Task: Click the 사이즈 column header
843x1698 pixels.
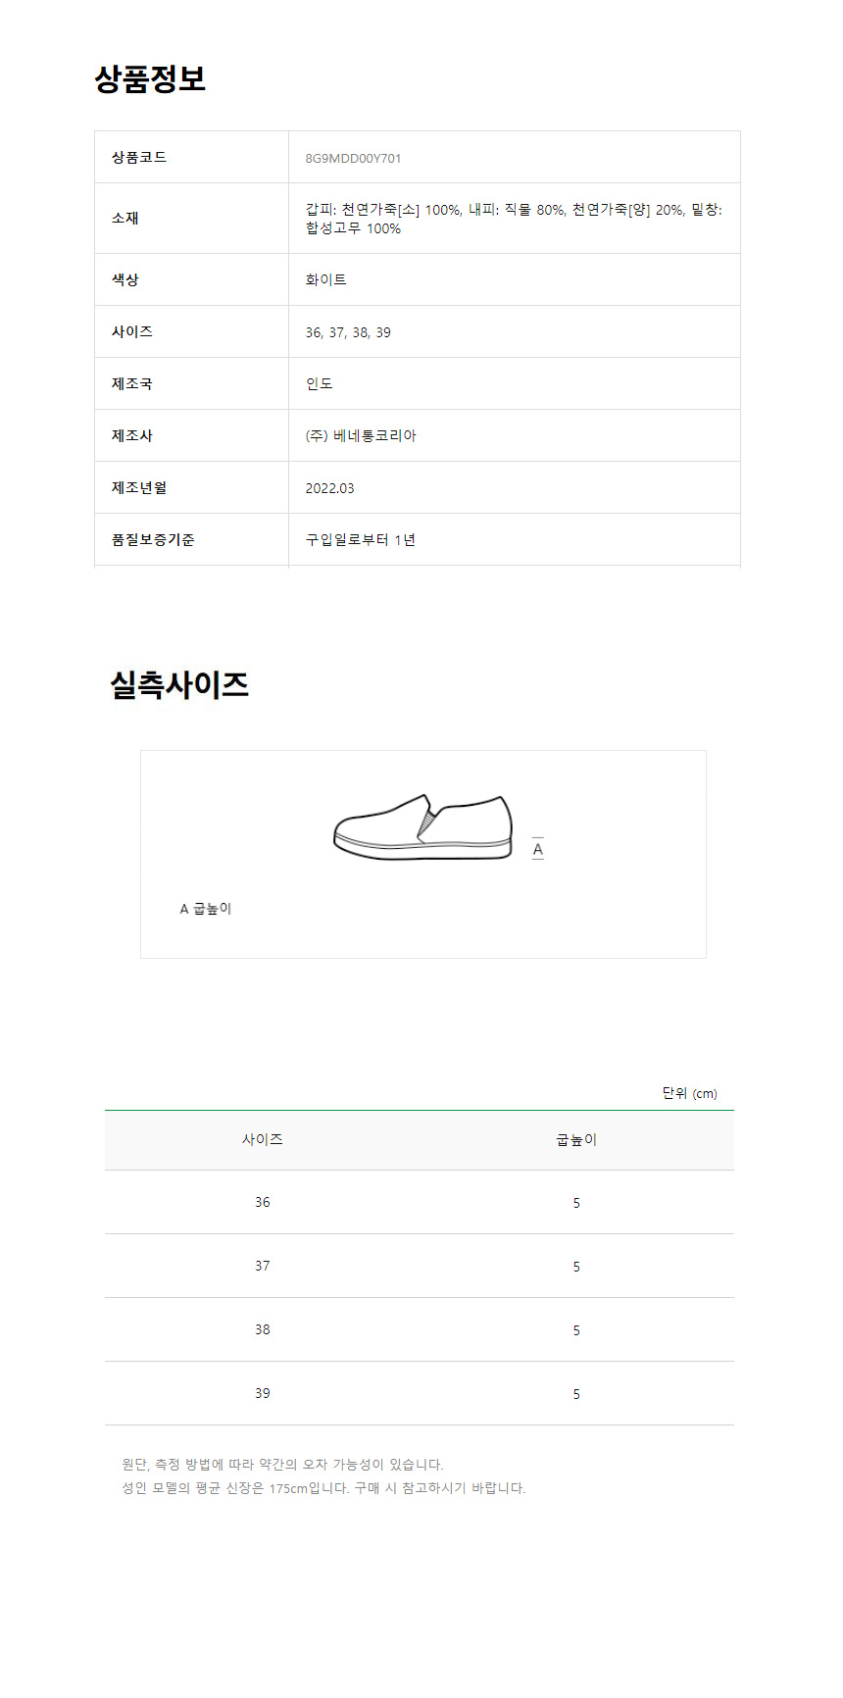Action: (263, 1139)
